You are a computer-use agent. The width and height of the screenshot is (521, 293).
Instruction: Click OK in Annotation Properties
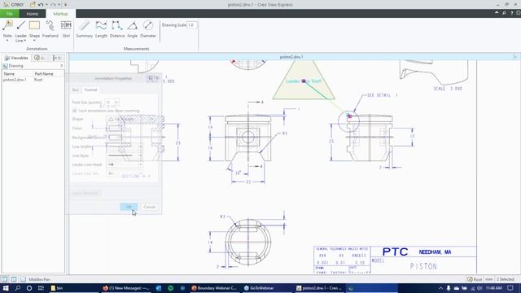(x=129, y=207)
